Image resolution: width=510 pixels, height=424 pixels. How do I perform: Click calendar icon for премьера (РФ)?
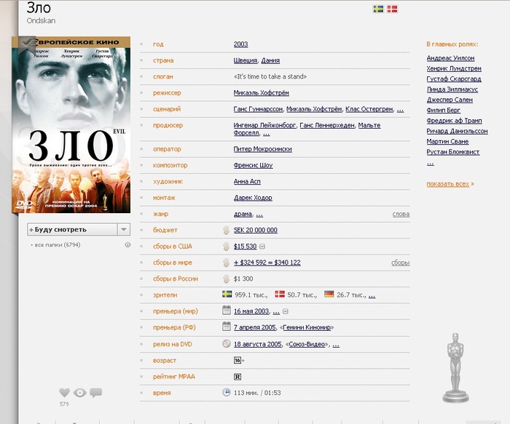click(x=227, y=327)
